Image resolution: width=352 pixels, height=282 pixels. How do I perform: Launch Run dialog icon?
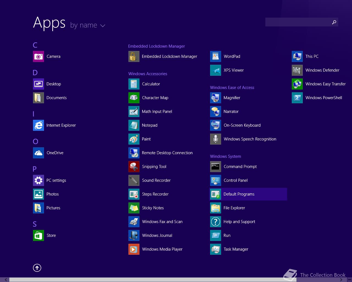pos(216,235)
